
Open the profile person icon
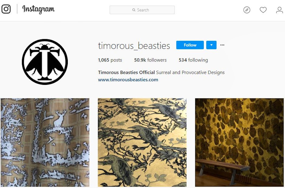[279, 10]
